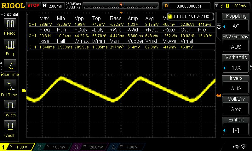Click the +Rate value 648 V/s
The width and height of the screenshot is (252, 151).
click(152, 36)
